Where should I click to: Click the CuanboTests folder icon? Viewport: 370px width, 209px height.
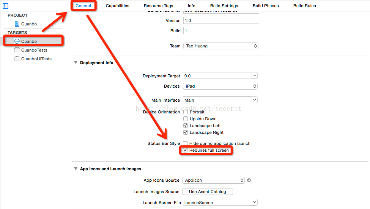tap(17, 50)
